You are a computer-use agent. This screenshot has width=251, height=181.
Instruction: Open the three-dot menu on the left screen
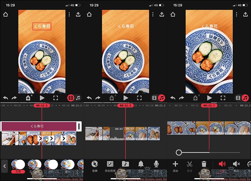pos(69,14)
